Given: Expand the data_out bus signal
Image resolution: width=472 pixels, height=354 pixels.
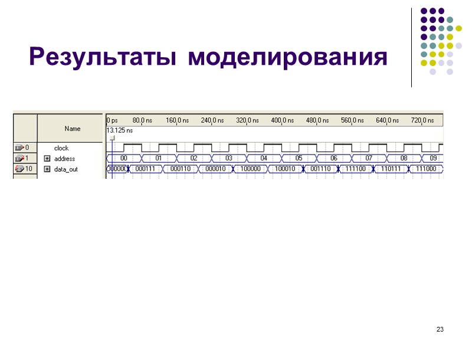Looking at the screenshot, I should (48, 169).
